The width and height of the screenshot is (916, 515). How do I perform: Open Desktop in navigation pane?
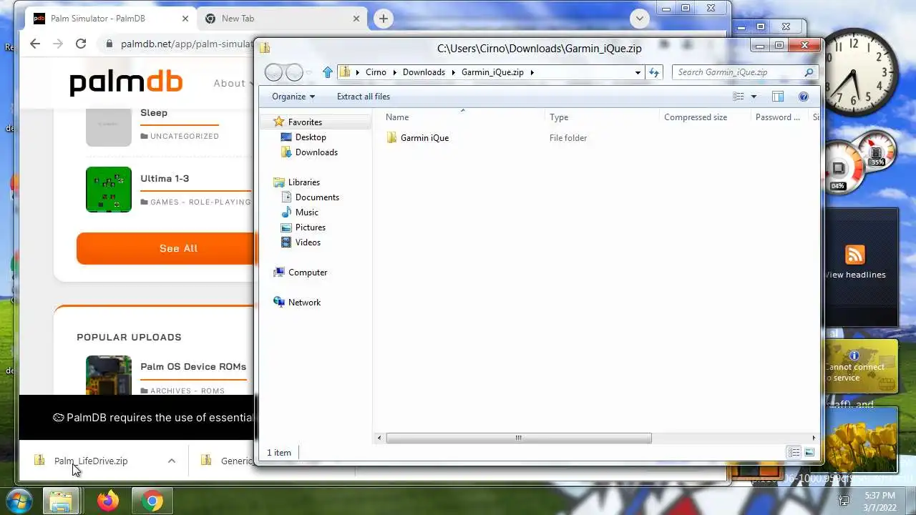click(x=311, y=137)
